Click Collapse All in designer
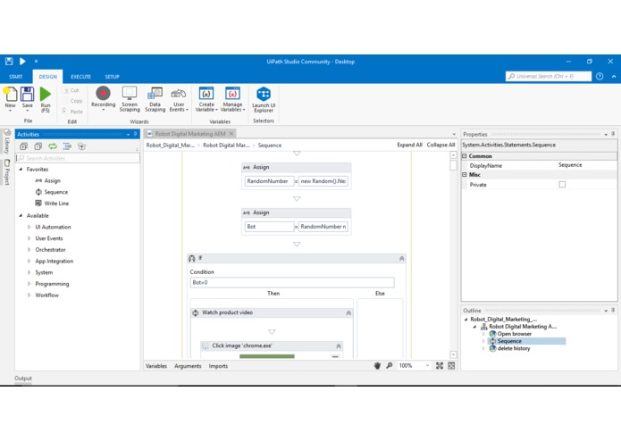This screenshot has width=621, height=441. click(441, 145)
